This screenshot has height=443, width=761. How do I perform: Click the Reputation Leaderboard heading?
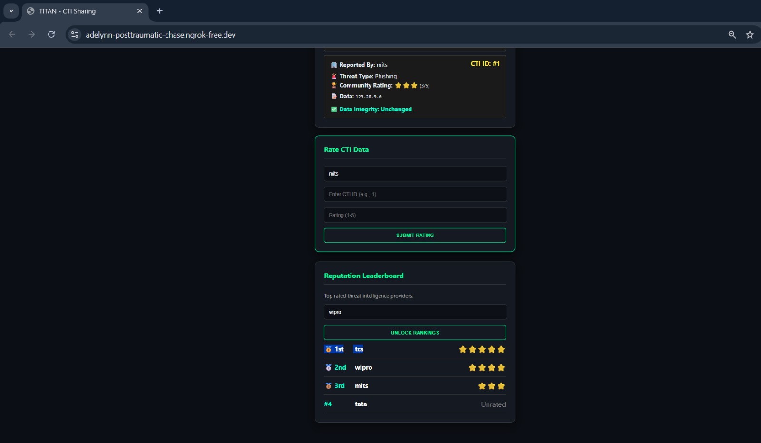click(x=364, y=276)
